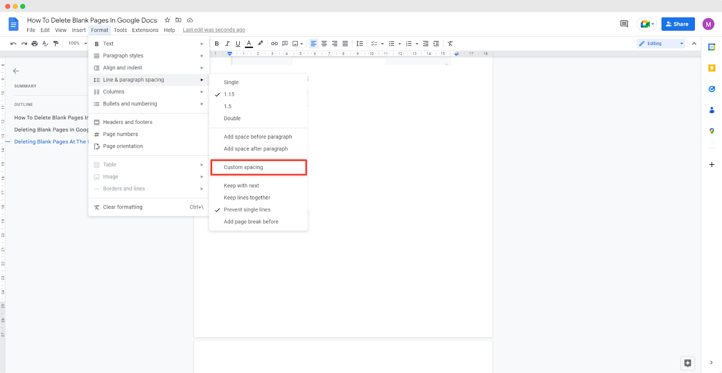Select the Paint format roller tool
The height and width of the screenshot is (373, 722).
56,44
